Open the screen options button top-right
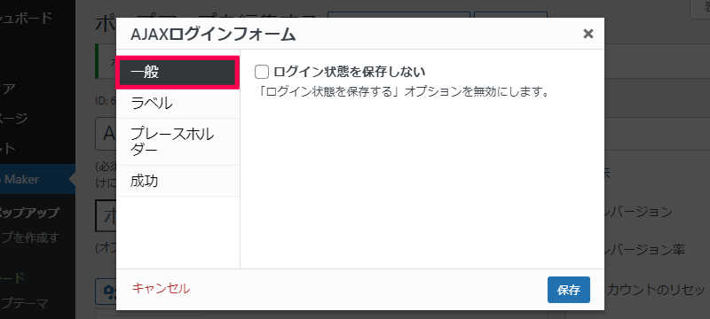This screenshot has height=319, width=710. [x=700, y=9]
